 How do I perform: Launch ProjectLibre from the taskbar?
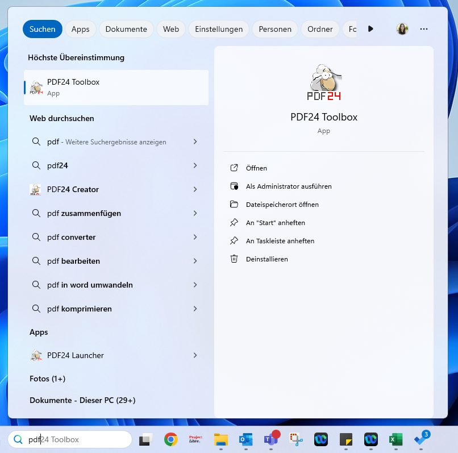pyautogui.click(x=195, y=439)
